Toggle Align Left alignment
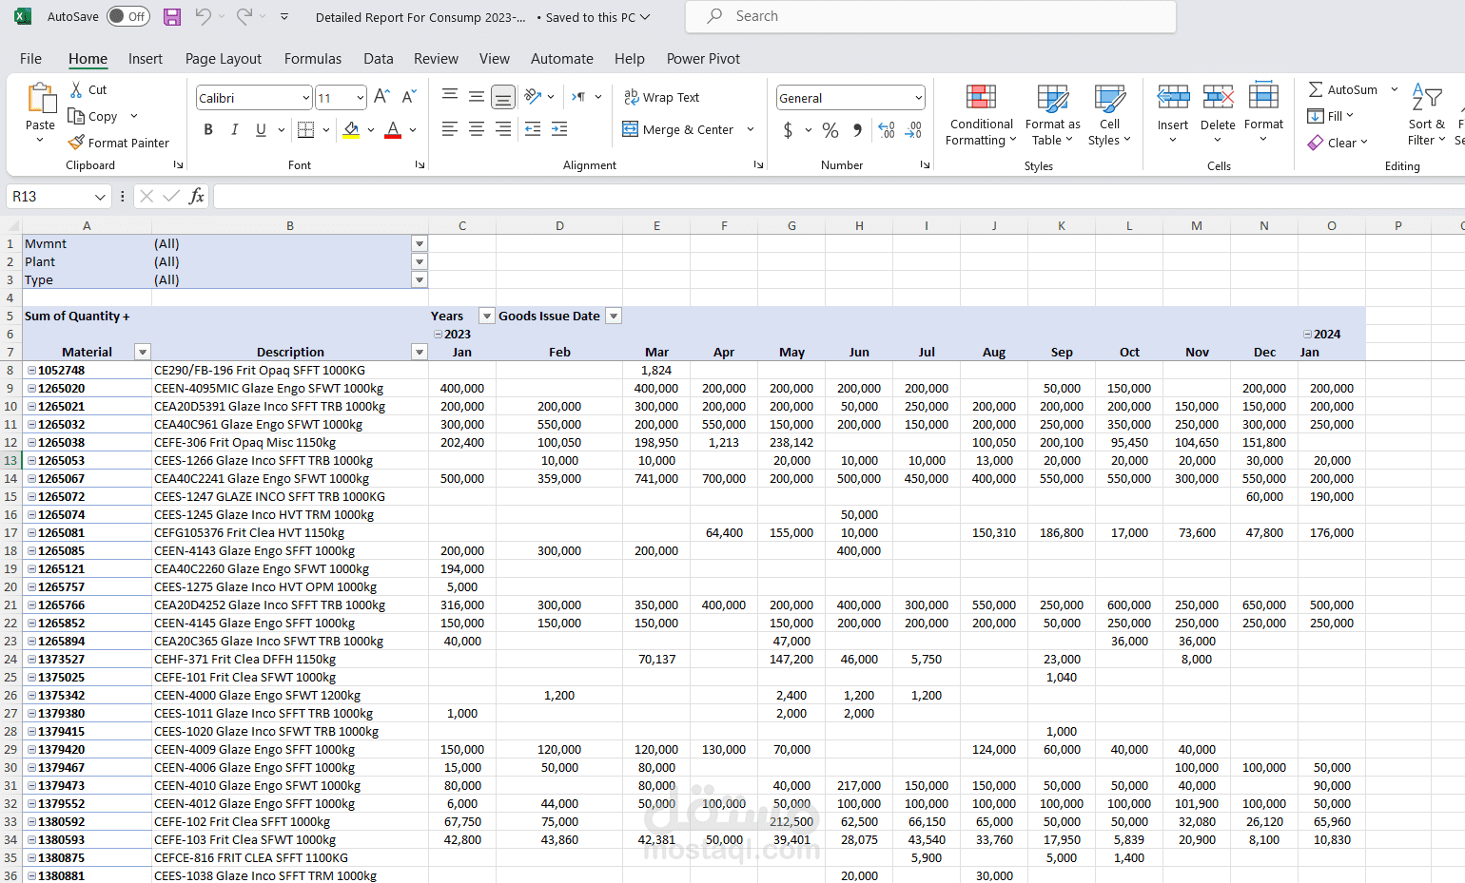1465x883 pixels. point(450,128)
